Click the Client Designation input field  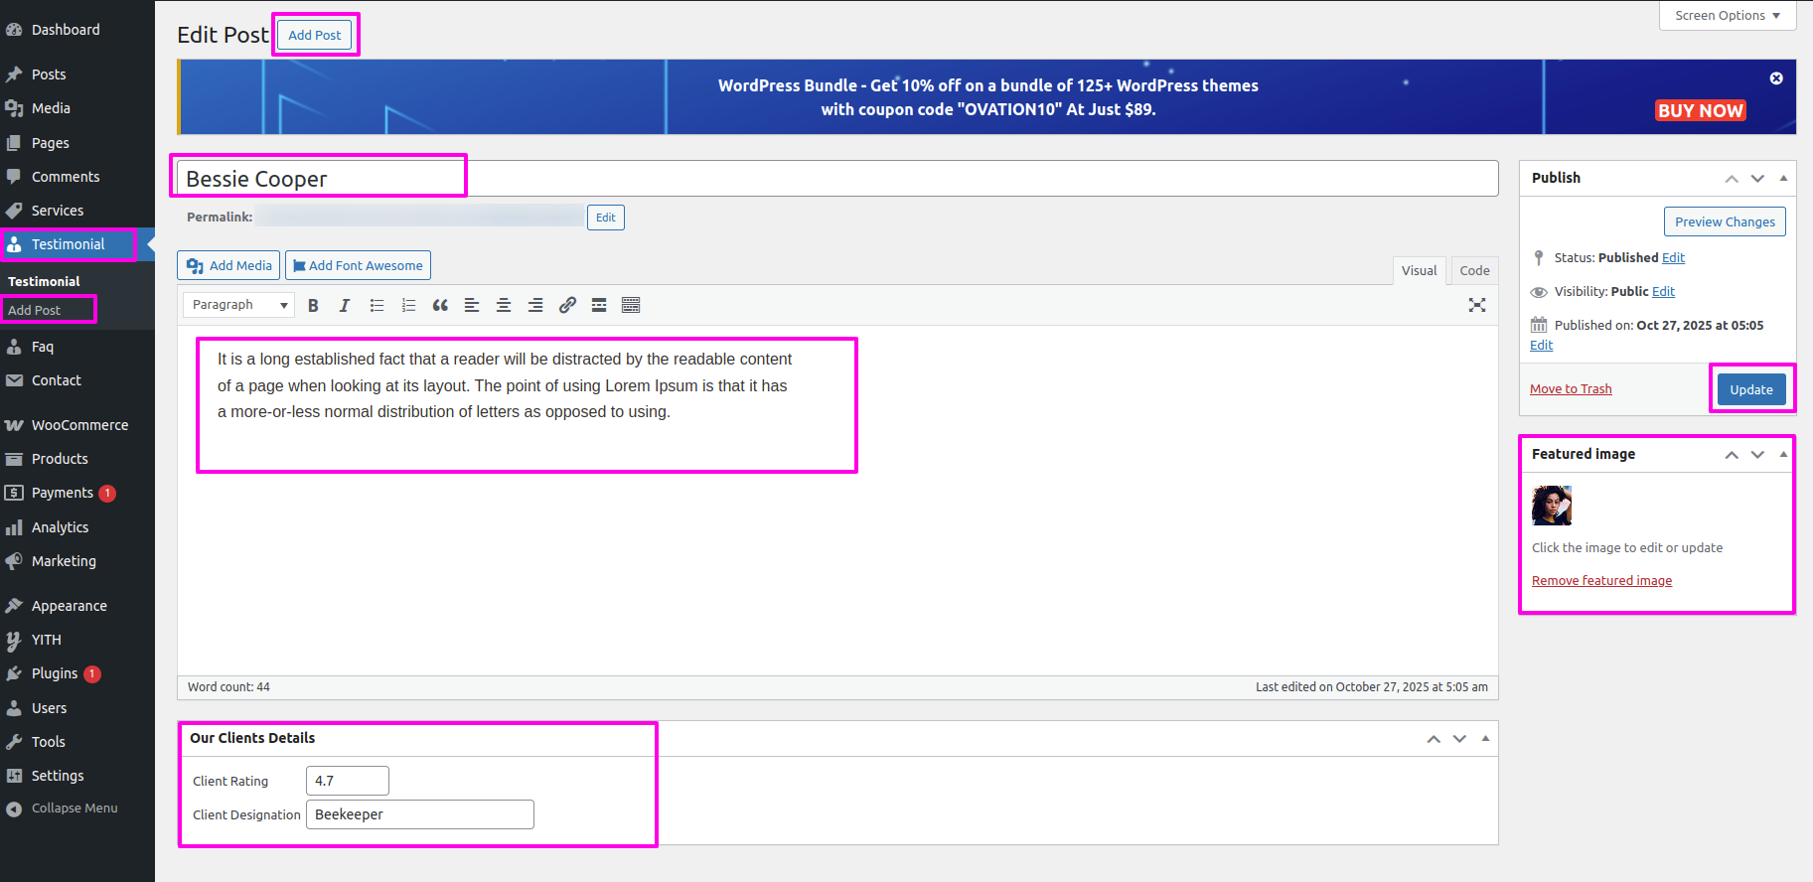[419, 814]
